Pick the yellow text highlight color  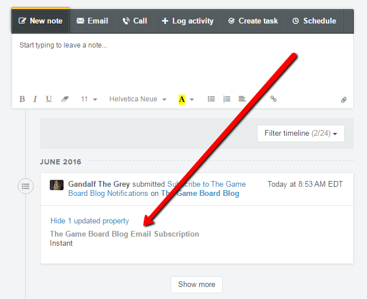[x=182, y=99]
